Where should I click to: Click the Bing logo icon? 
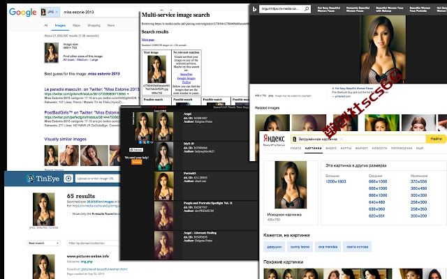tap(254, 9)
